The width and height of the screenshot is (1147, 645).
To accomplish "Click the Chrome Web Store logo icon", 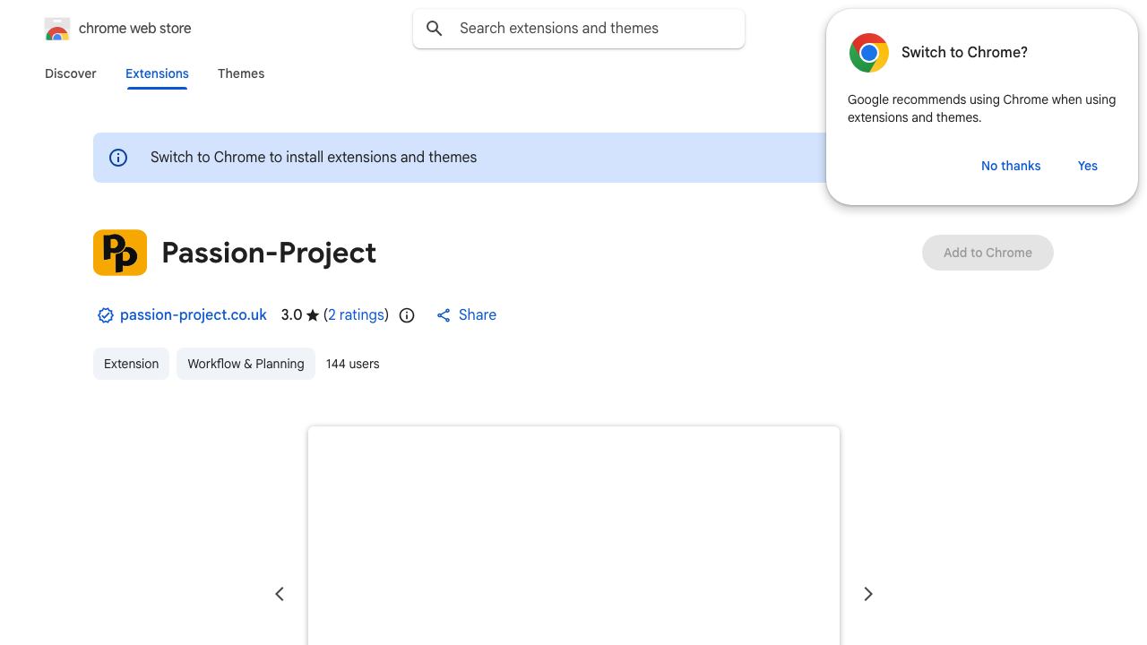I will pyautogui.click(x=57, y=29).
